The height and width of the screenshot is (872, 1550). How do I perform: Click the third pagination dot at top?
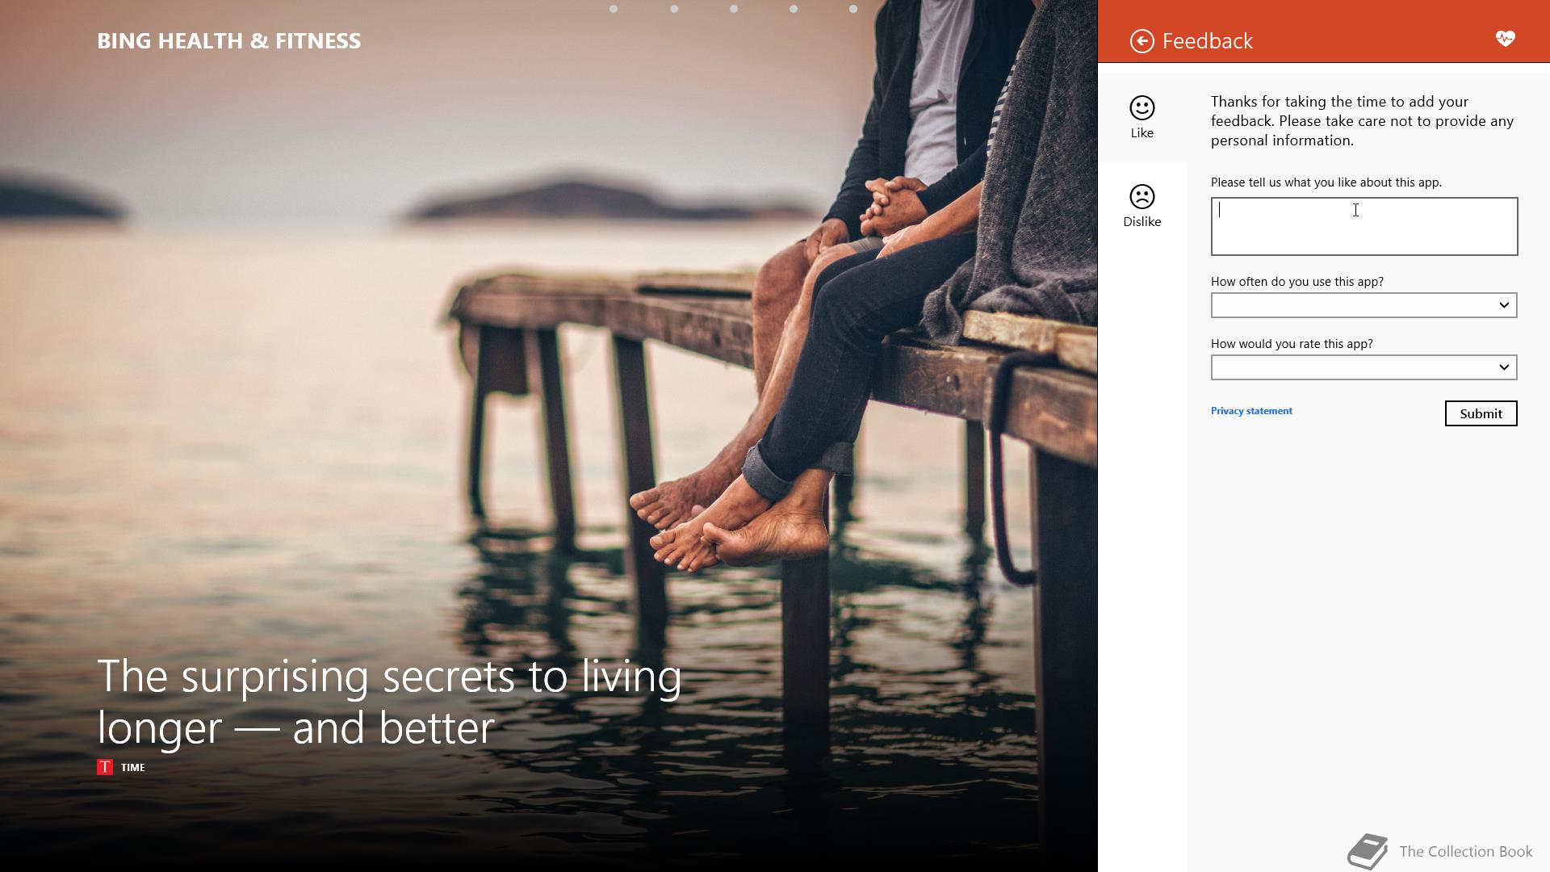(x=733, y=9)
